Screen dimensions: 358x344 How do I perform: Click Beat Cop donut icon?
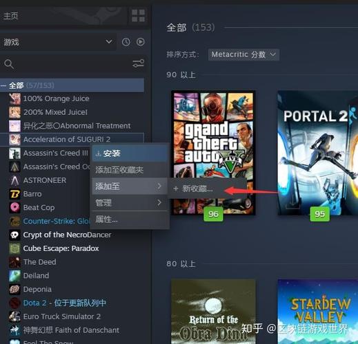(x=14, y=208)
